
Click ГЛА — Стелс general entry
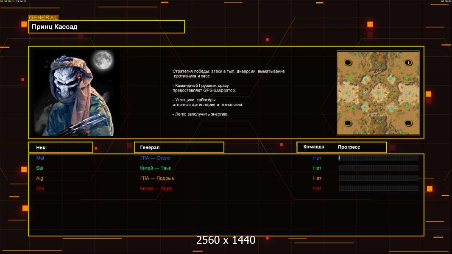(155, 158)
